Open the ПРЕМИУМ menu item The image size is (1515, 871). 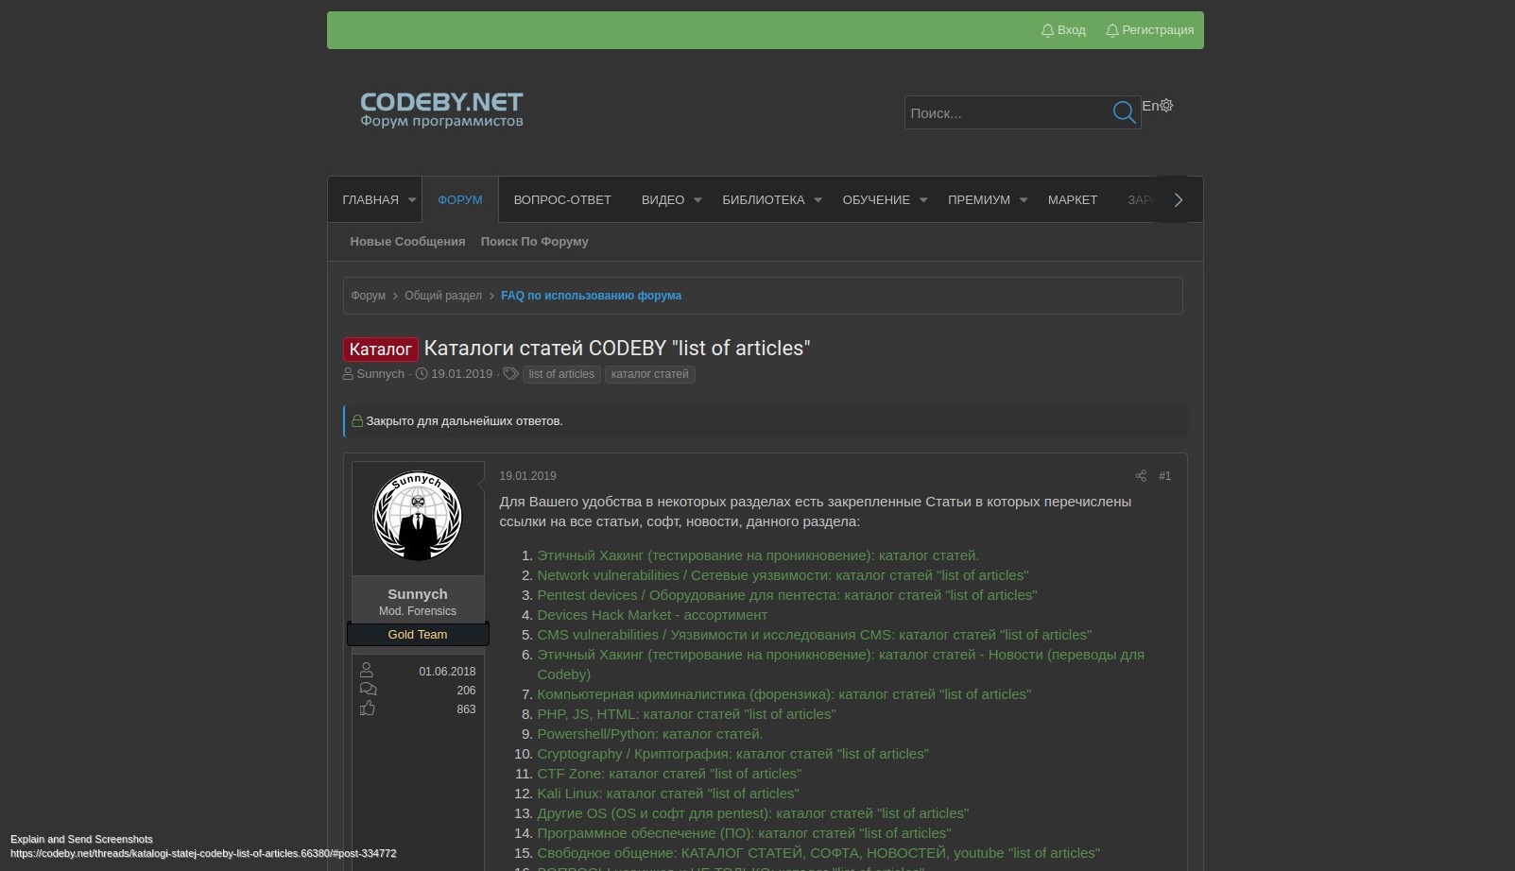click(979, 200)
